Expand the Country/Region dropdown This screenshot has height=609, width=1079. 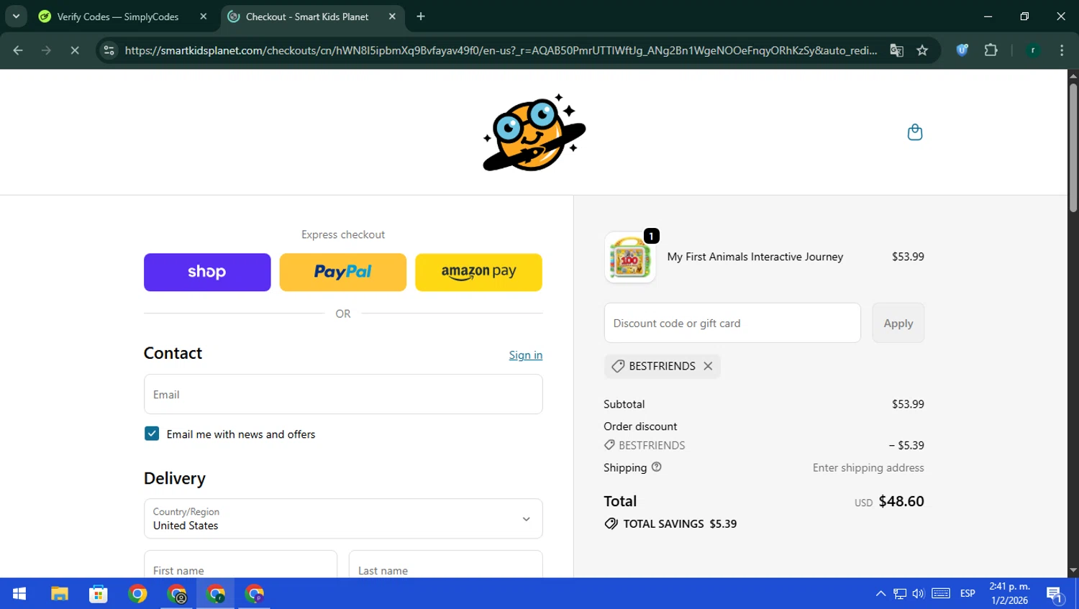point(343,518)
